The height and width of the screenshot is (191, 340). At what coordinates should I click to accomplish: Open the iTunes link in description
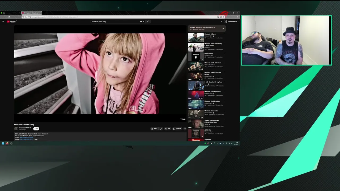click(x=26, y=138)
